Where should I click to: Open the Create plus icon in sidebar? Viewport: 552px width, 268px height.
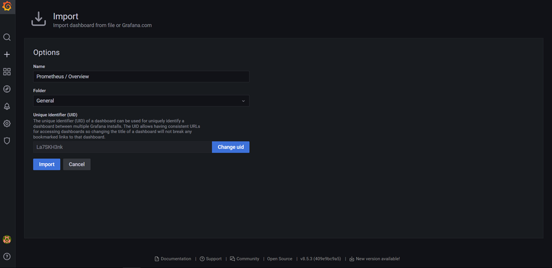pos(7,54)
